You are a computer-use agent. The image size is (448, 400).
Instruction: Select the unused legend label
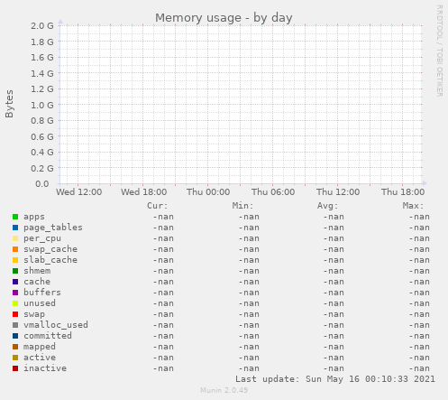pos(40,303)
